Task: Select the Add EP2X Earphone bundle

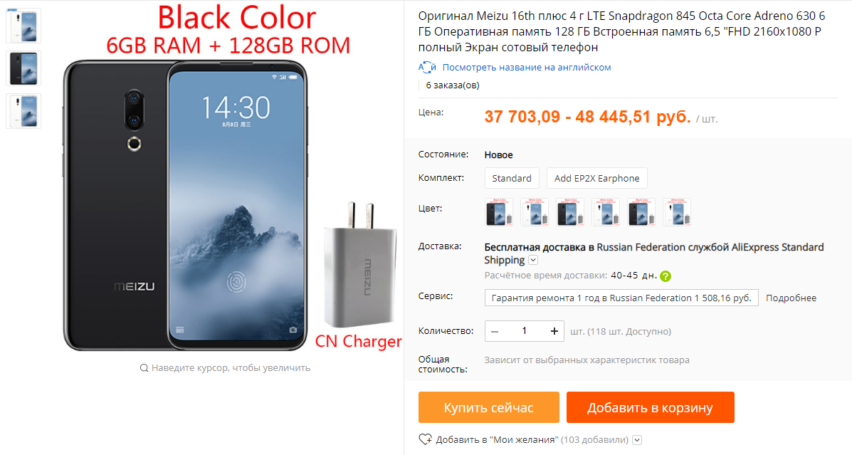Action: click(x=596, y=178)
